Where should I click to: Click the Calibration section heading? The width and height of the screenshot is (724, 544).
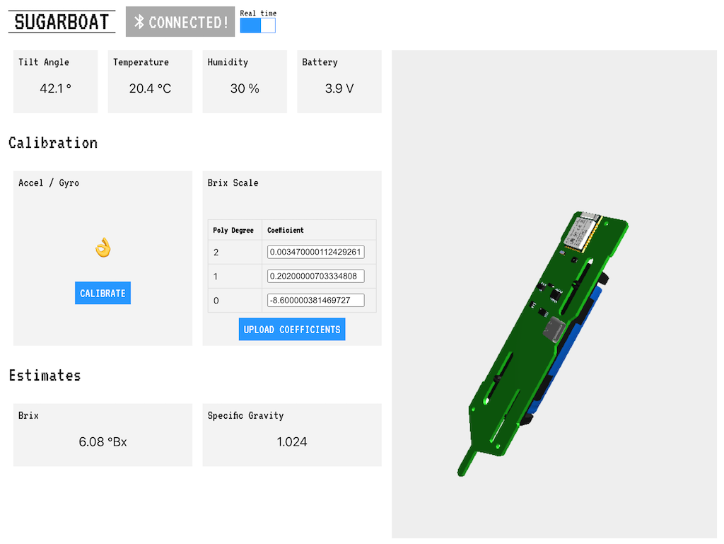[53, 143]
